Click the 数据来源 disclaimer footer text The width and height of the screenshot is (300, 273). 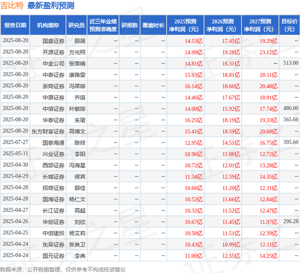pos(63,270)
